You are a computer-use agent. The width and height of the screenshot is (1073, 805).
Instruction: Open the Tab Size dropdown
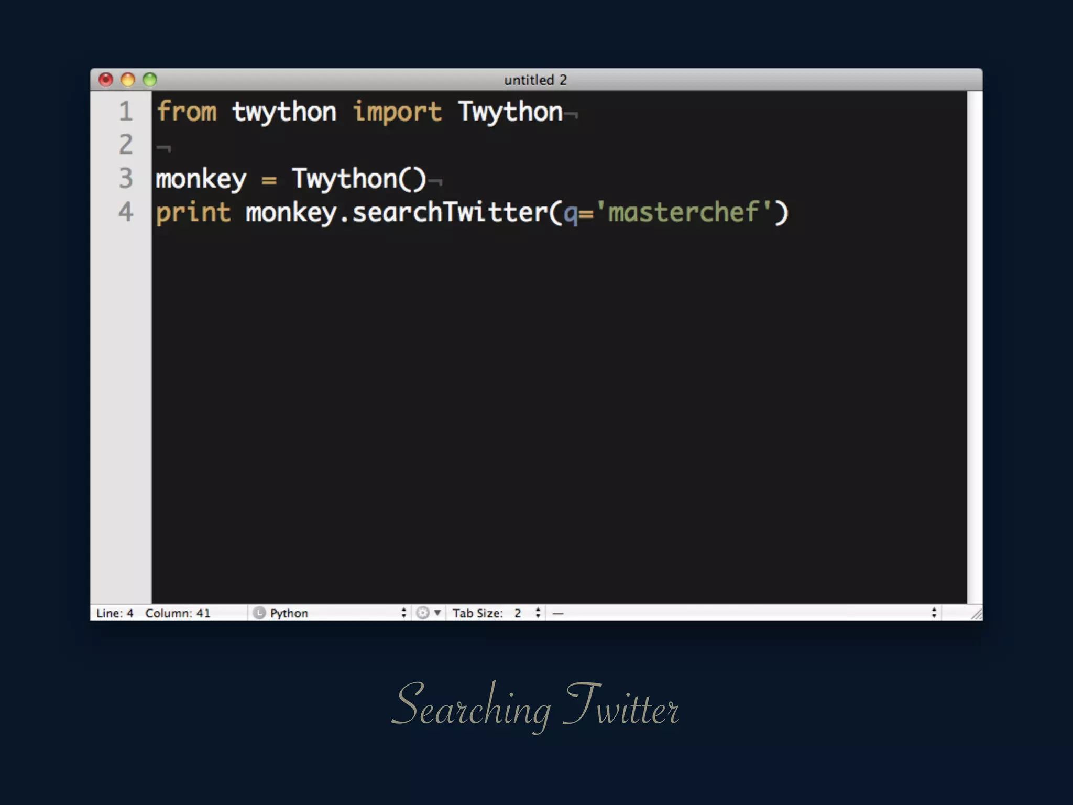[x=495, y=613]
